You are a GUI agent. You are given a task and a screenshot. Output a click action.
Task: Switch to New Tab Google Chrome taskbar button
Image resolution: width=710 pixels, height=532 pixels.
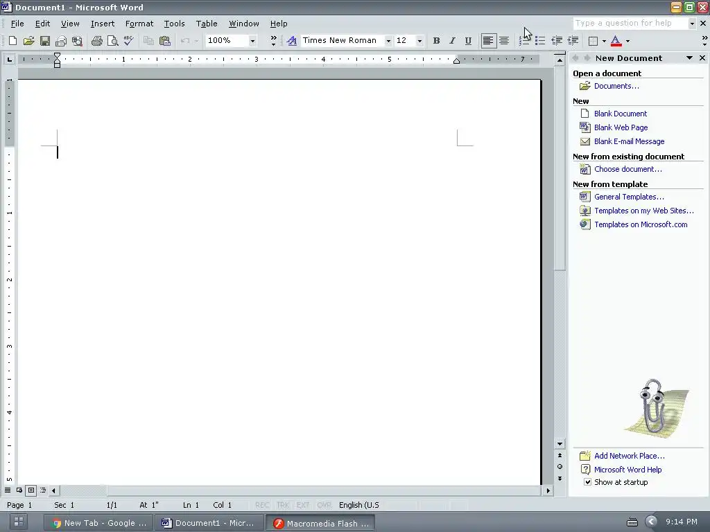pyautogui.click(x=99, y=523)
